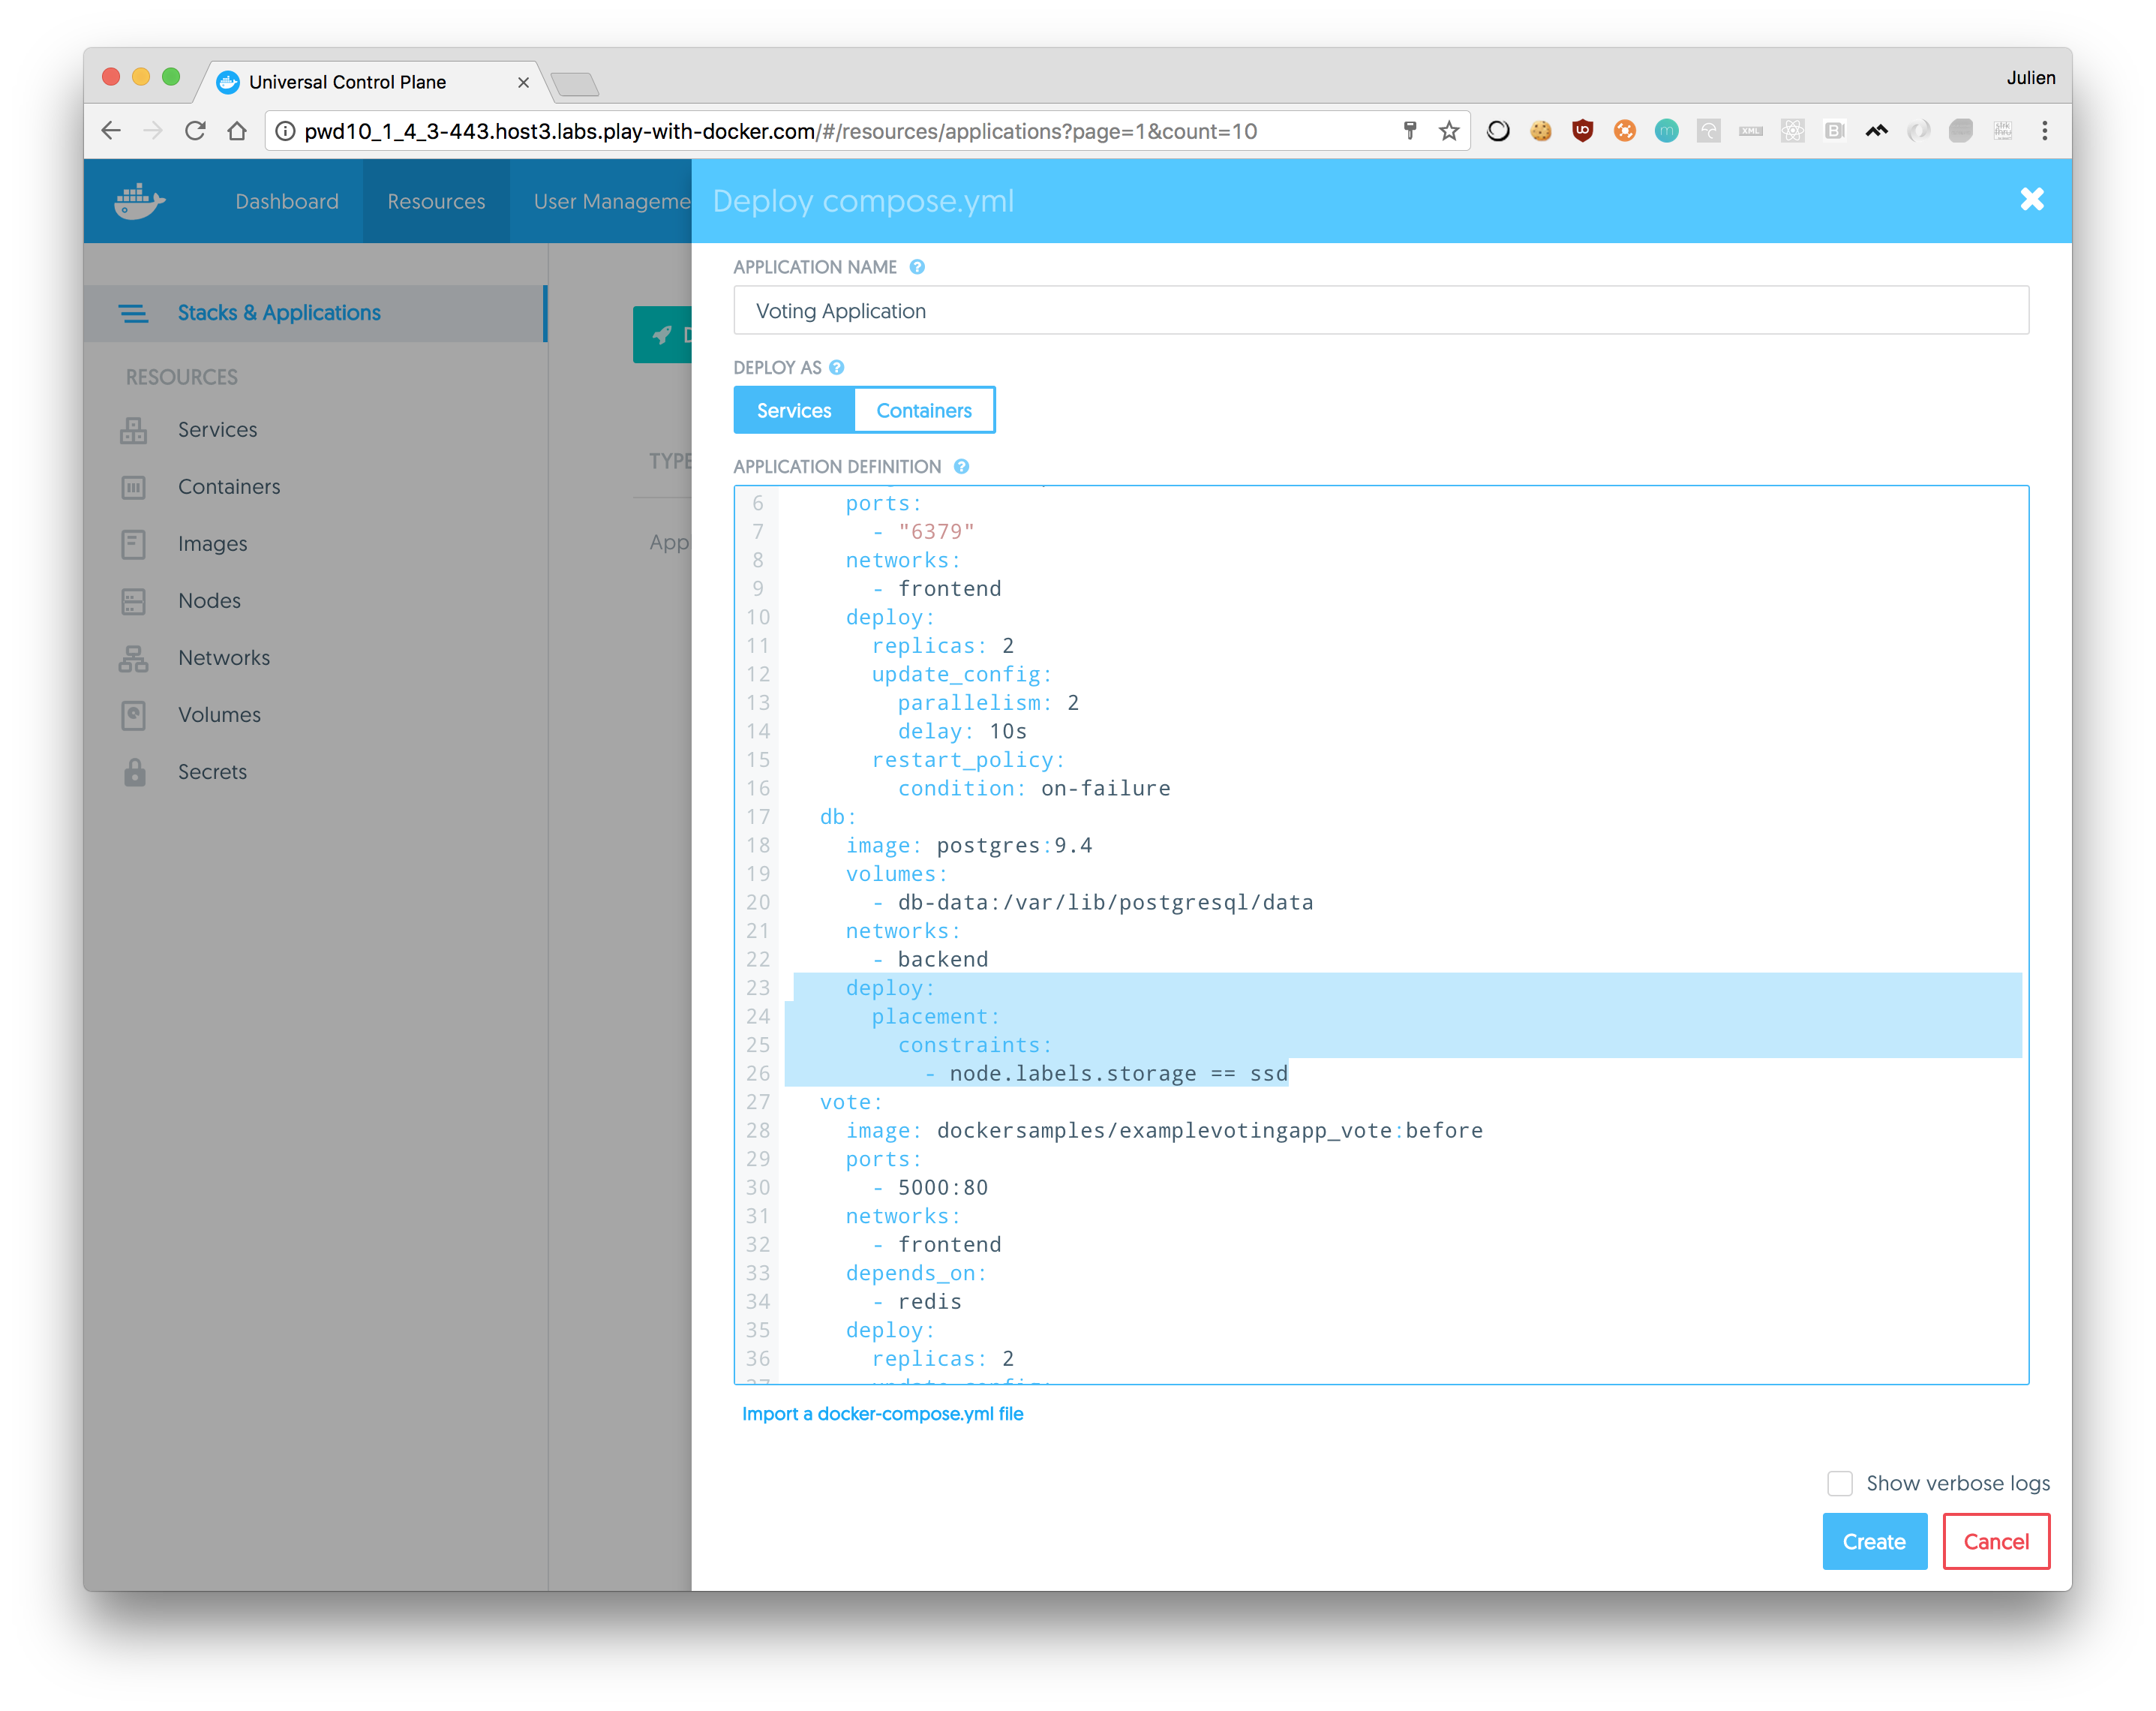Bookmark page with star icon
This screenshot has height=1711, width=2156.
click(x=1449, y=131)
